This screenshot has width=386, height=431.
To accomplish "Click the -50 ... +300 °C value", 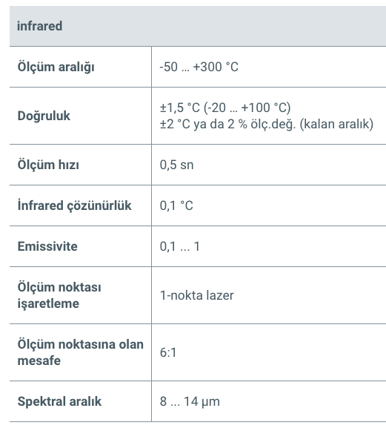I will pyautogui.click(x=199, y=67).
